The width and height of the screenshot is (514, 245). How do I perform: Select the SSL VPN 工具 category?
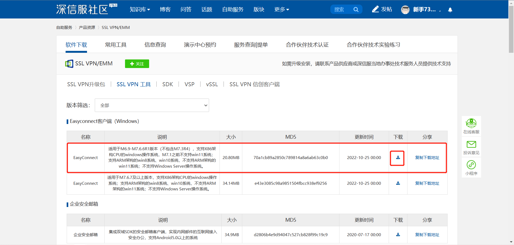click(x=134, y=84)
